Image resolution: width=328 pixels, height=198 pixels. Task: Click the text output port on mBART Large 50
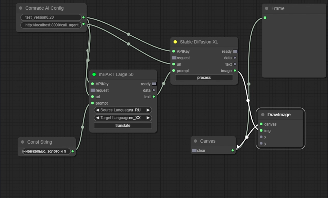(x=154, y=97)
